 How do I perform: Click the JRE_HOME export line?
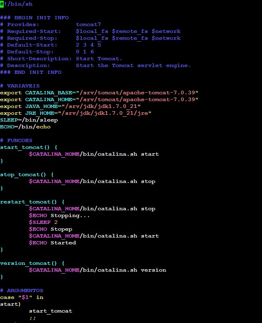(x=75, y=113)
